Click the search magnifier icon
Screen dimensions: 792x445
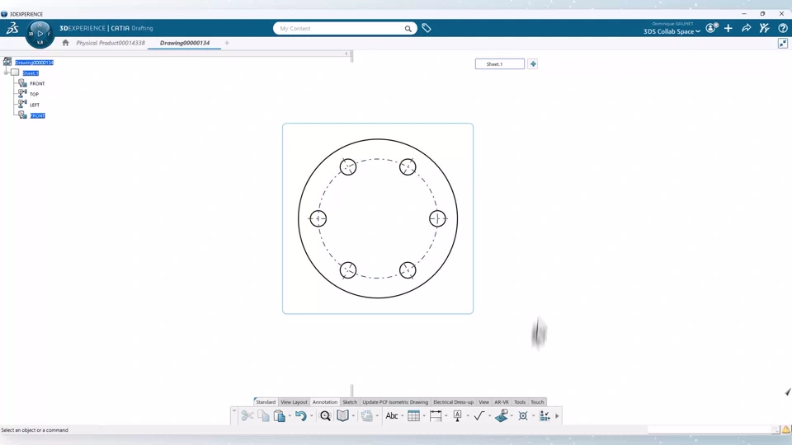coord(408,29)
